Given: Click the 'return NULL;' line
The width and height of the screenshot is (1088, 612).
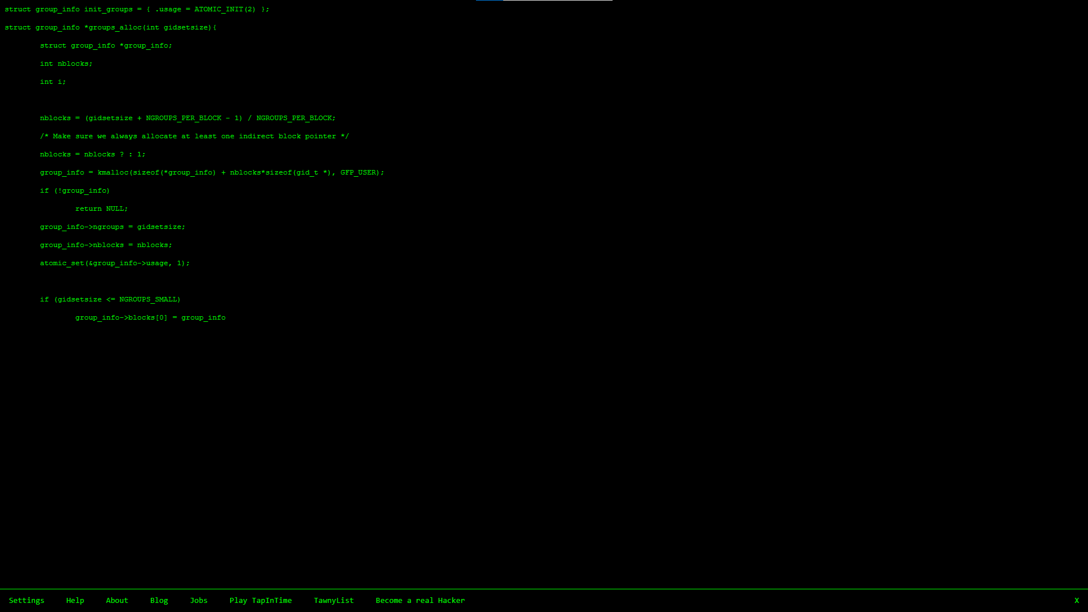Looking at the screenshot, I should tap(101, 209).
